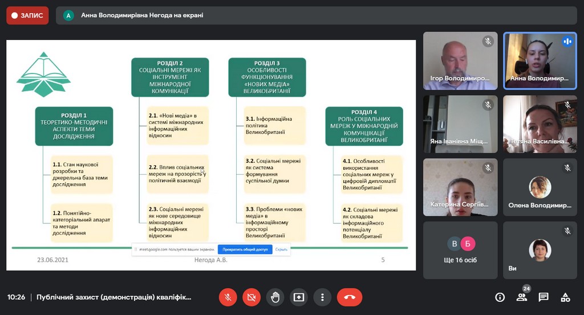The image size is (584, 315).
Task: Open meeting details info icon
Action: [x=500, y=297]
